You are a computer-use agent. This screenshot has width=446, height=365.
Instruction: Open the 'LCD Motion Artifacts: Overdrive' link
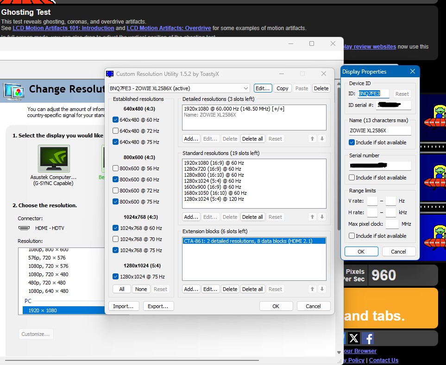[169, 28]
